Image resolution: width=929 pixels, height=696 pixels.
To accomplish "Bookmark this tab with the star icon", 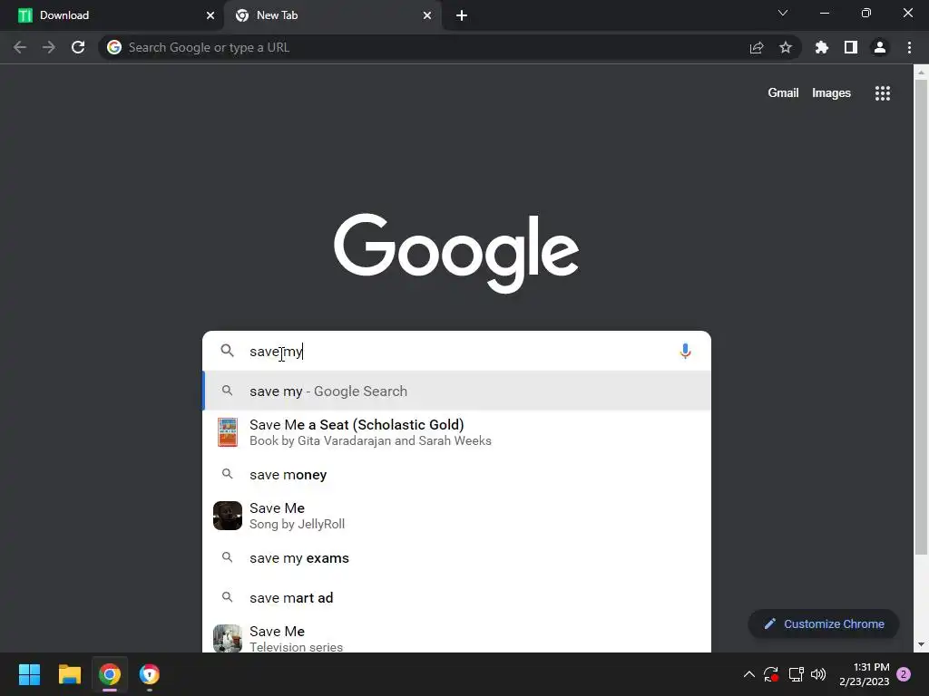I will pyautogui.click(x=786, y=47).
